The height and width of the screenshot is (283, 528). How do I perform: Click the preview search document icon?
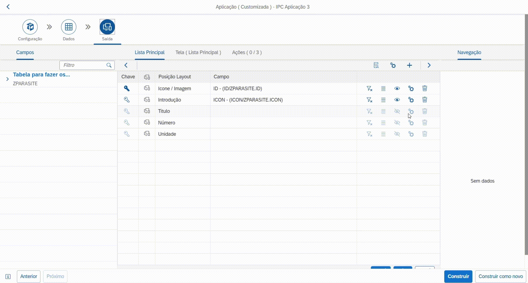point(376,65)
